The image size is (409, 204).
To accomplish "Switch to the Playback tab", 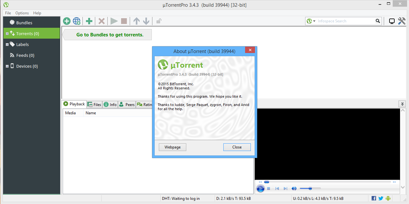I will point(74,104).
